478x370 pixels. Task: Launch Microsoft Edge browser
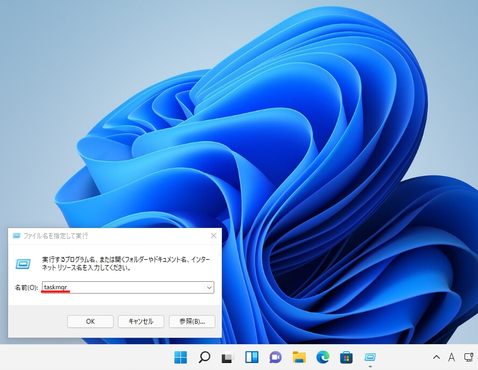323,357
